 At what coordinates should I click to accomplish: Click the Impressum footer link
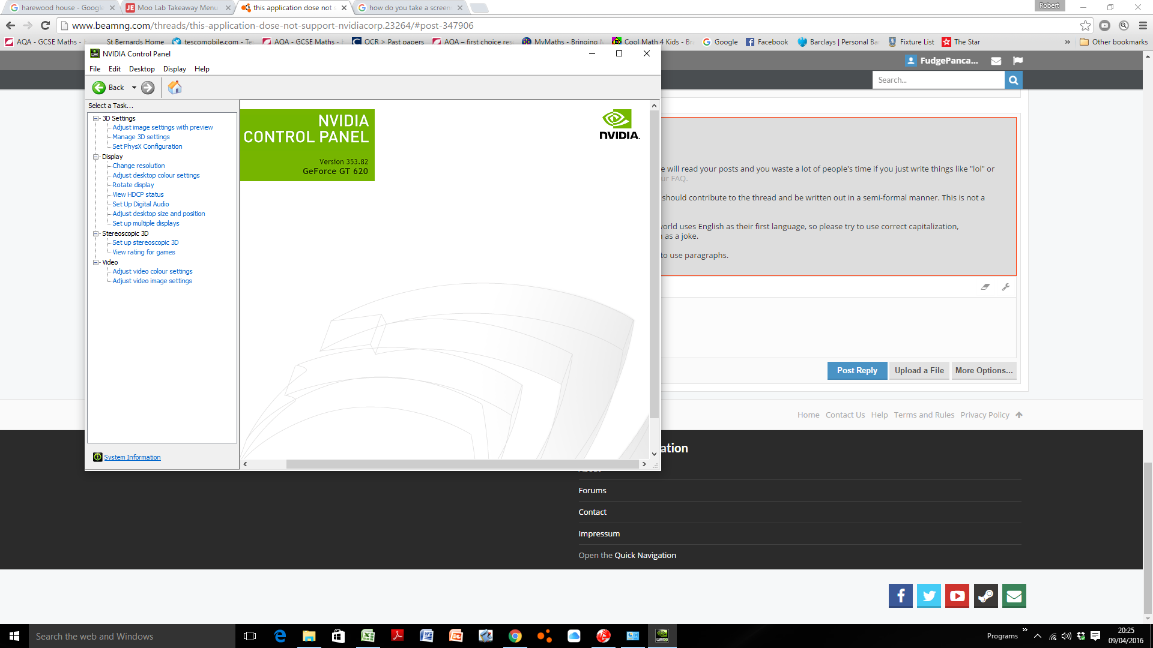click(599, 534)
